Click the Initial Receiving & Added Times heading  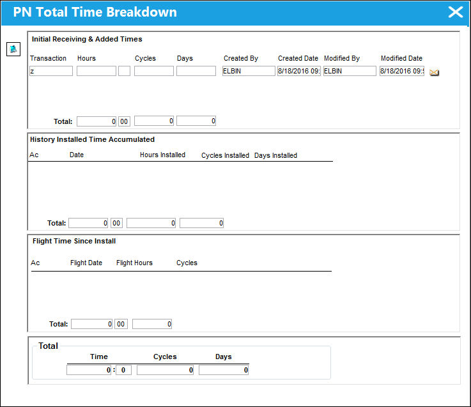point(87,39)
